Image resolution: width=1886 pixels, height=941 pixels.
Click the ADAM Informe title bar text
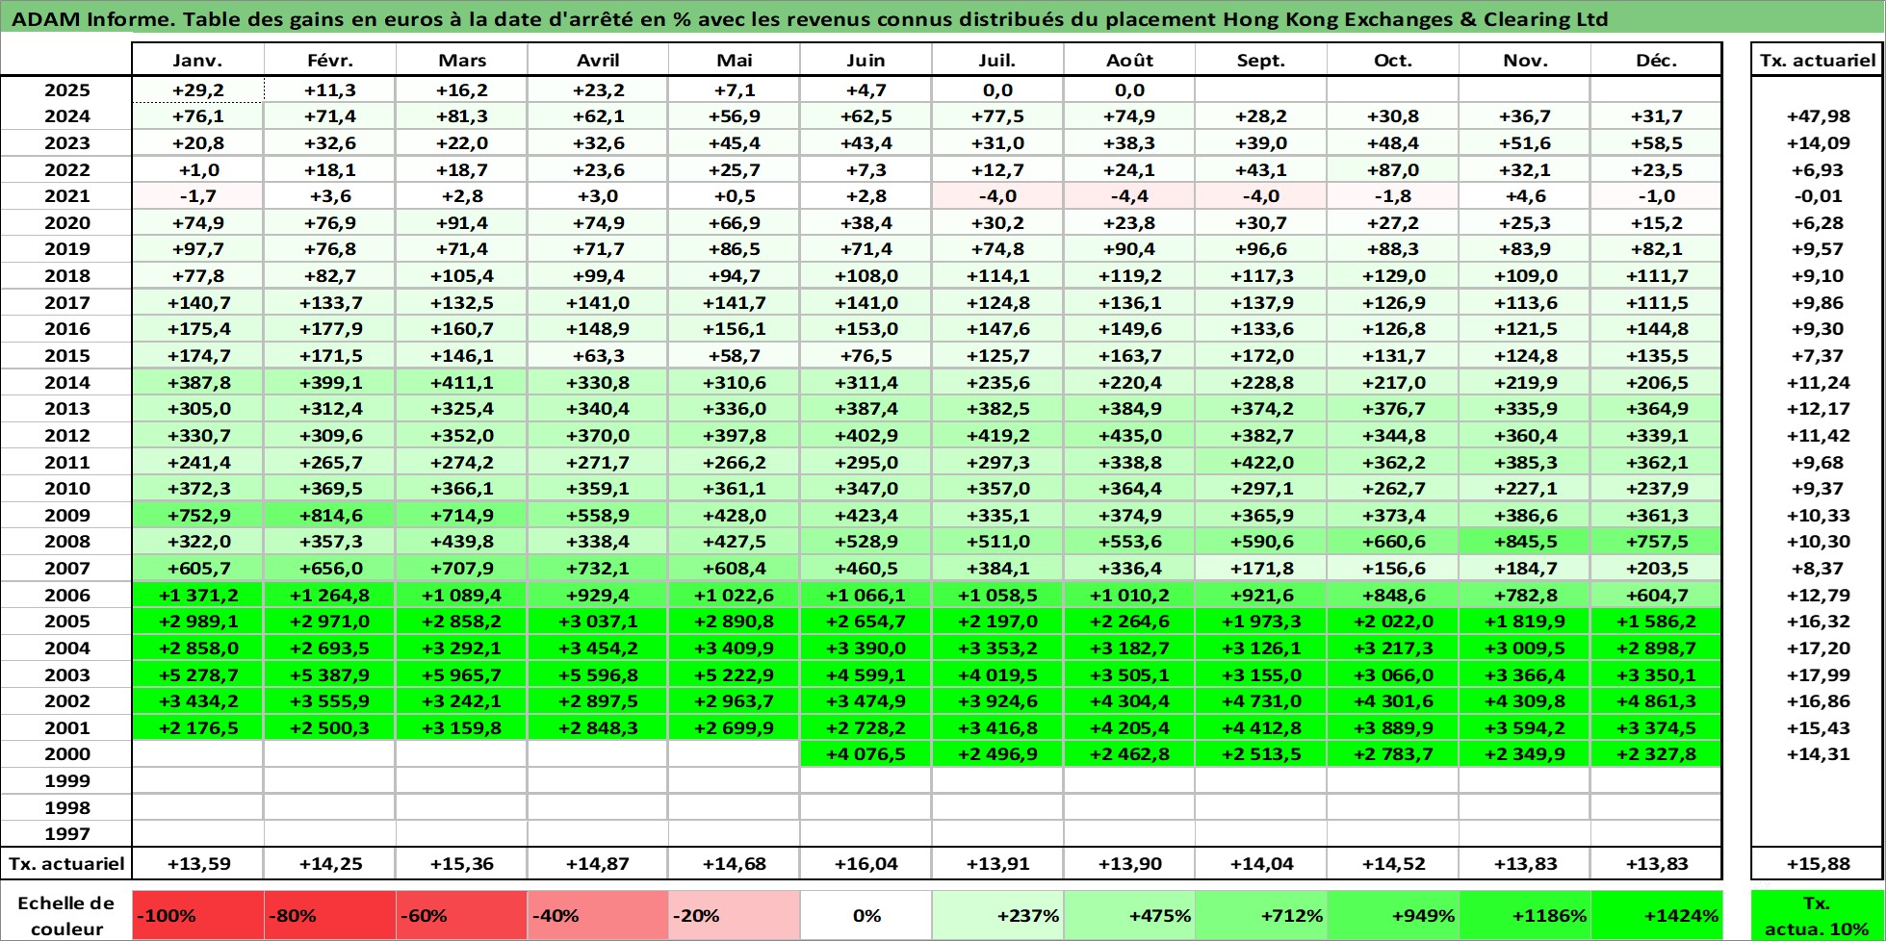[810, 19]
